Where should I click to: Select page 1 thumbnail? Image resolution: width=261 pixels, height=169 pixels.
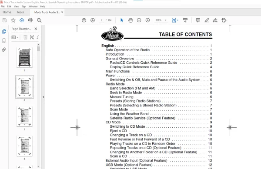(24, 57)
